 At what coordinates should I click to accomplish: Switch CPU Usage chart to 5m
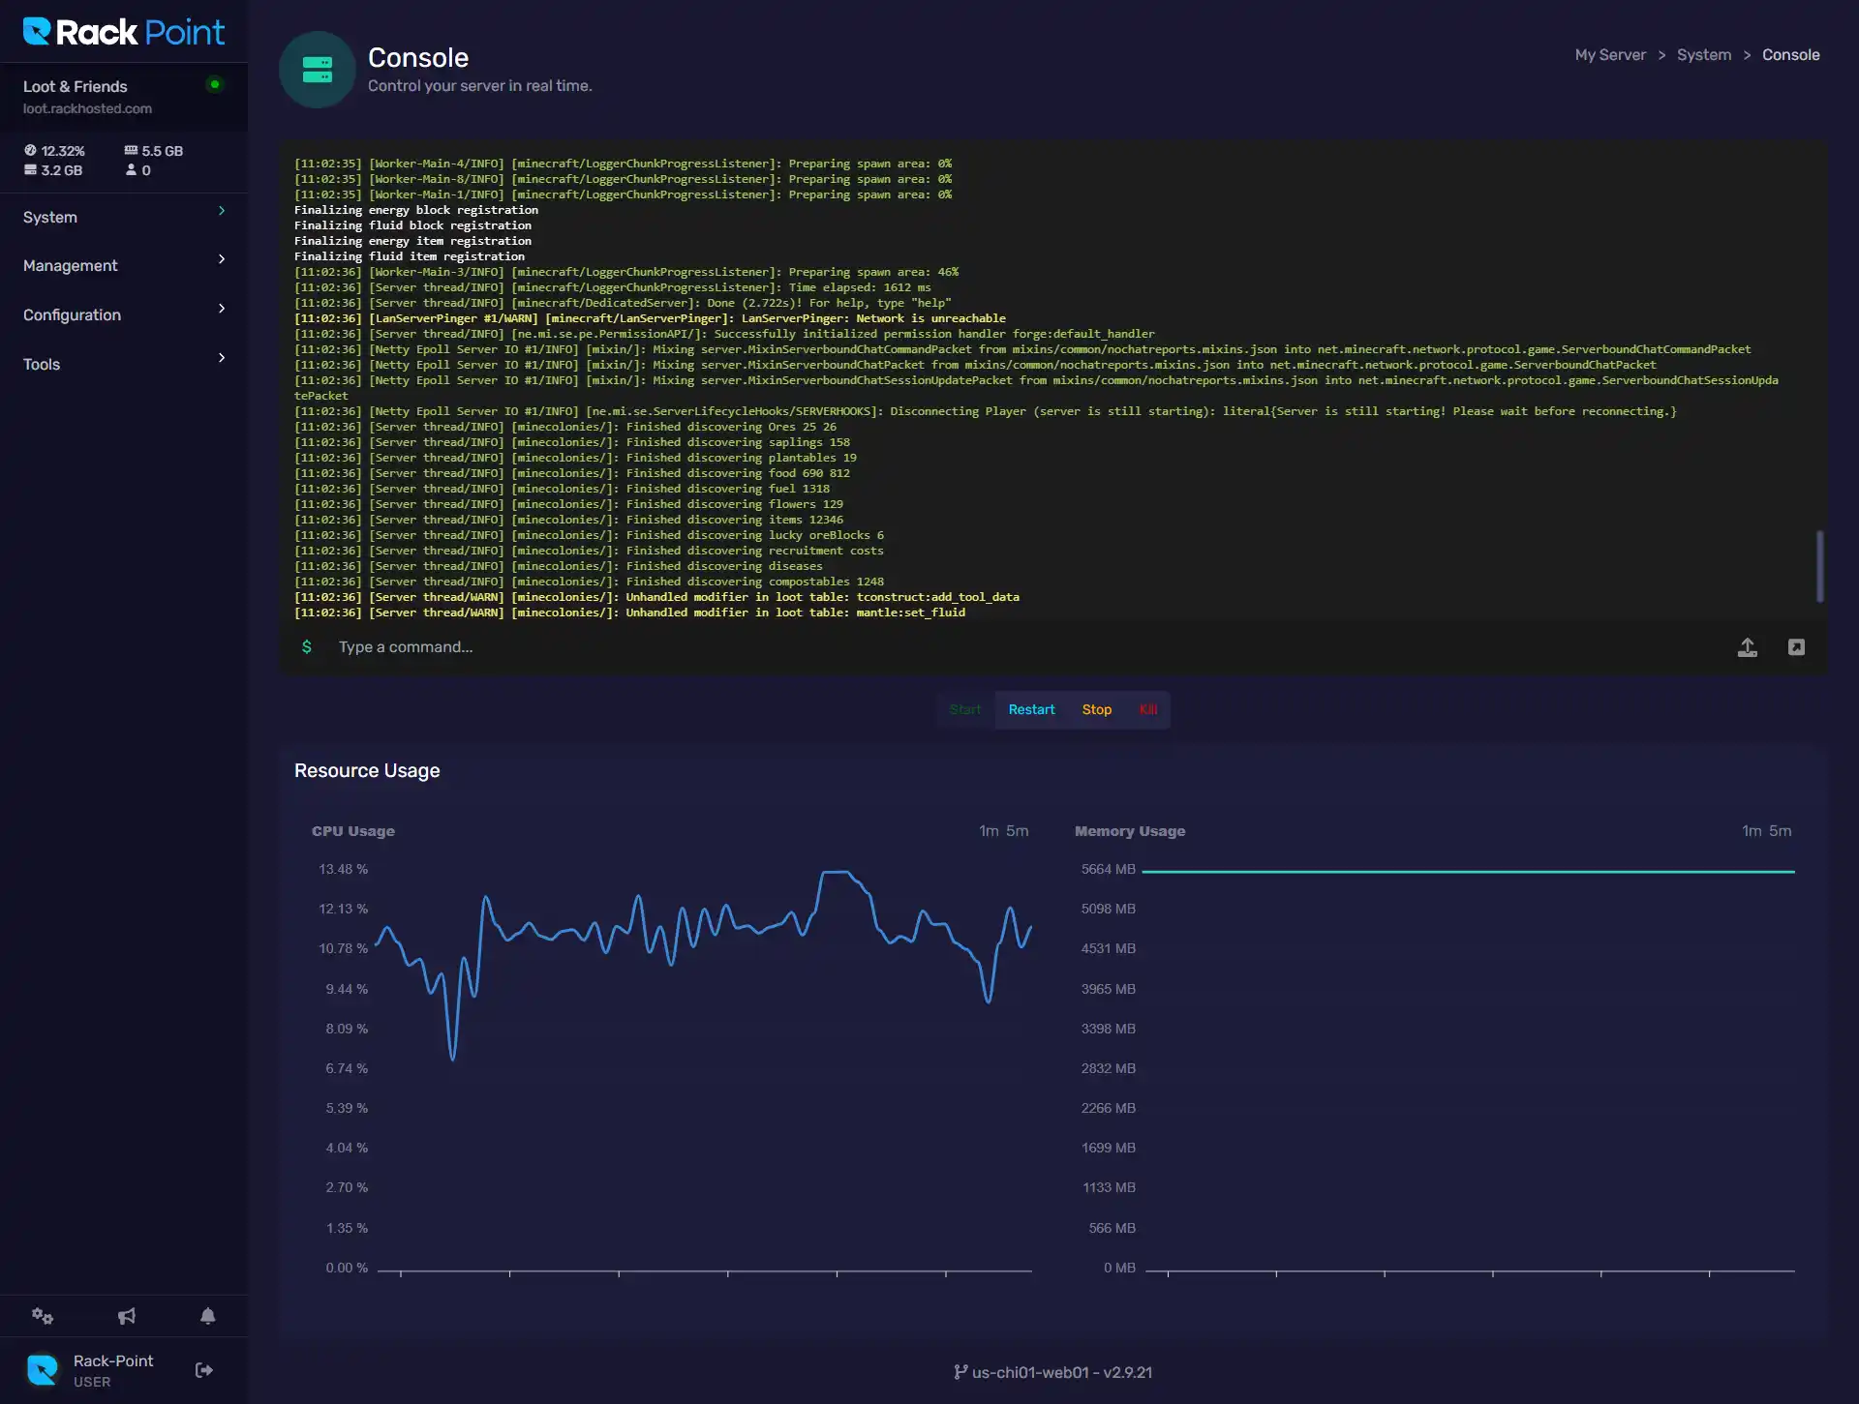(1017, 831)
